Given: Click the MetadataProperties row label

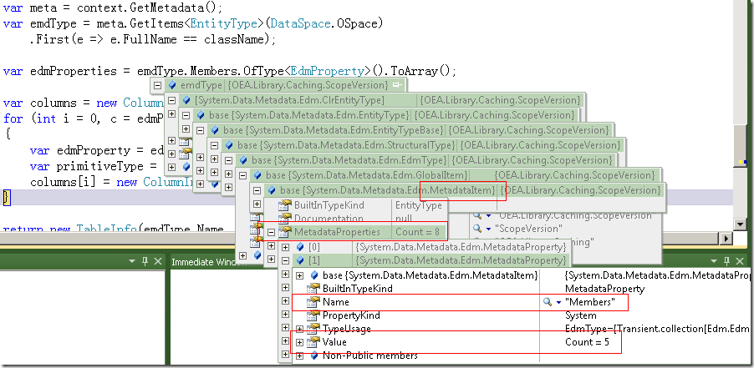Looking at the screenshot, I should 337,232.
